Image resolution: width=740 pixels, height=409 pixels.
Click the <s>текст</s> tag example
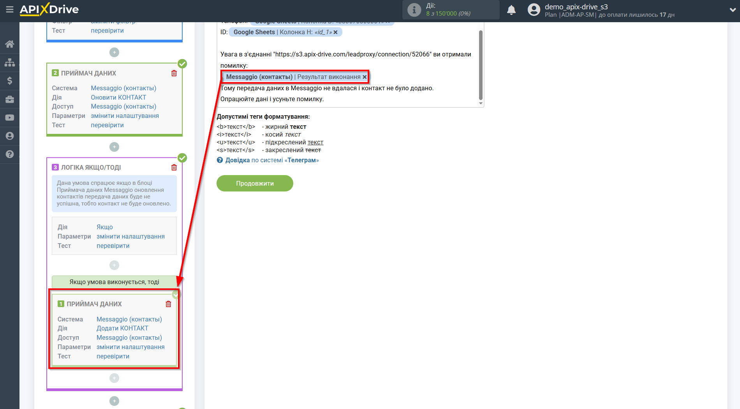pyautogui.click(x=236, y=150)
